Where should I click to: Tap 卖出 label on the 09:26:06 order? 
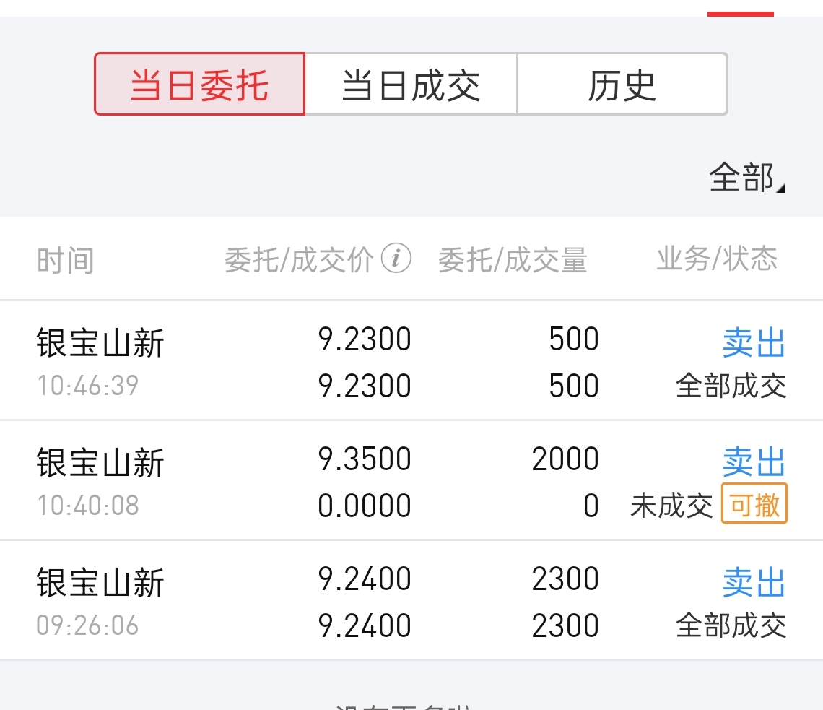(754, 582)
